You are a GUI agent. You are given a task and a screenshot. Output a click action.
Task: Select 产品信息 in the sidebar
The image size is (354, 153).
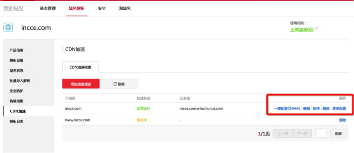(16, 51)
